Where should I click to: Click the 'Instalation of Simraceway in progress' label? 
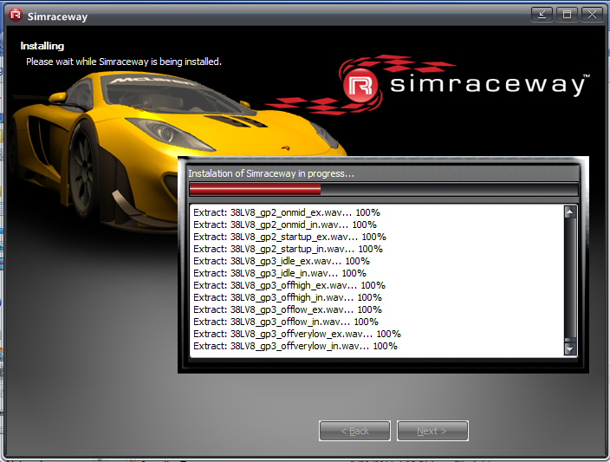point(271,173)
